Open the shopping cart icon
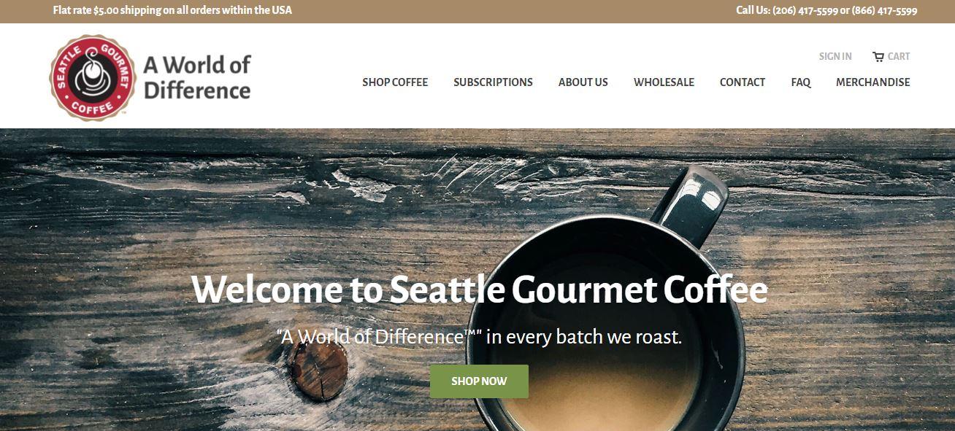 coord(878,57)
